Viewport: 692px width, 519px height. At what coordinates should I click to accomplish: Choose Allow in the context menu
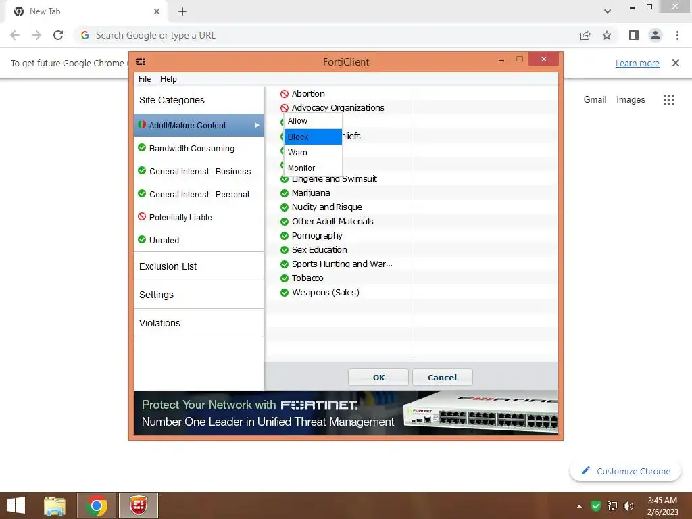313,121
